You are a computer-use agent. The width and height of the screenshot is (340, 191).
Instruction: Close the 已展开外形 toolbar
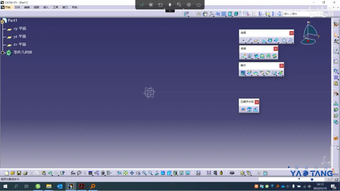tap(257, 102)
